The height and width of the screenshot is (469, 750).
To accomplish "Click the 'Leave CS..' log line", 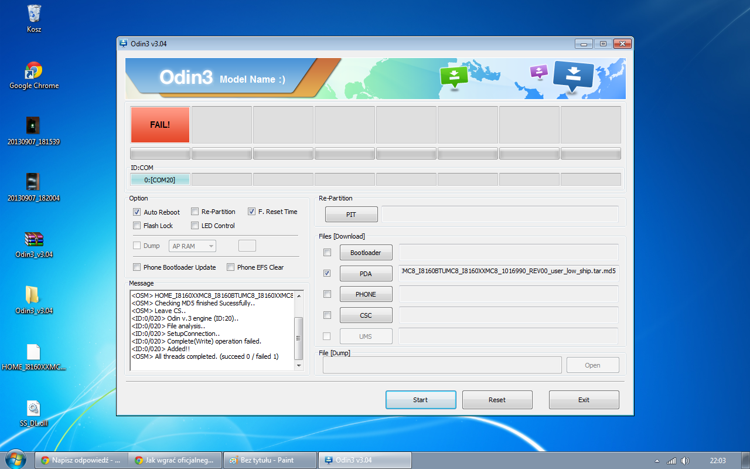I will [159, 311].
